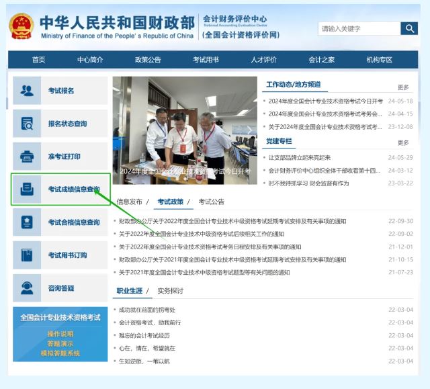This screenshot has height=389, width=430.
Task: Click the national emblem logo
Action: click(x=21, y=27)
